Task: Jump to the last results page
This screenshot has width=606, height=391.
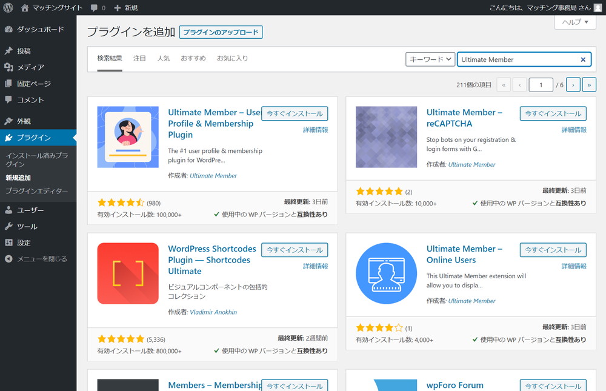Action: 589,85
